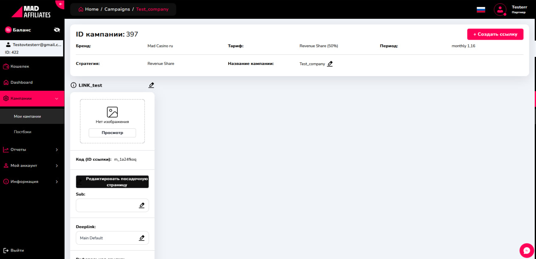Open Кошелек wallet page
The height and width of the screenshot is (259, 536).
[x=20, y=67]
